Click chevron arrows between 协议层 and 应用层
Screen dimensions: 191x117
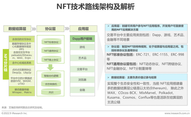67,29
